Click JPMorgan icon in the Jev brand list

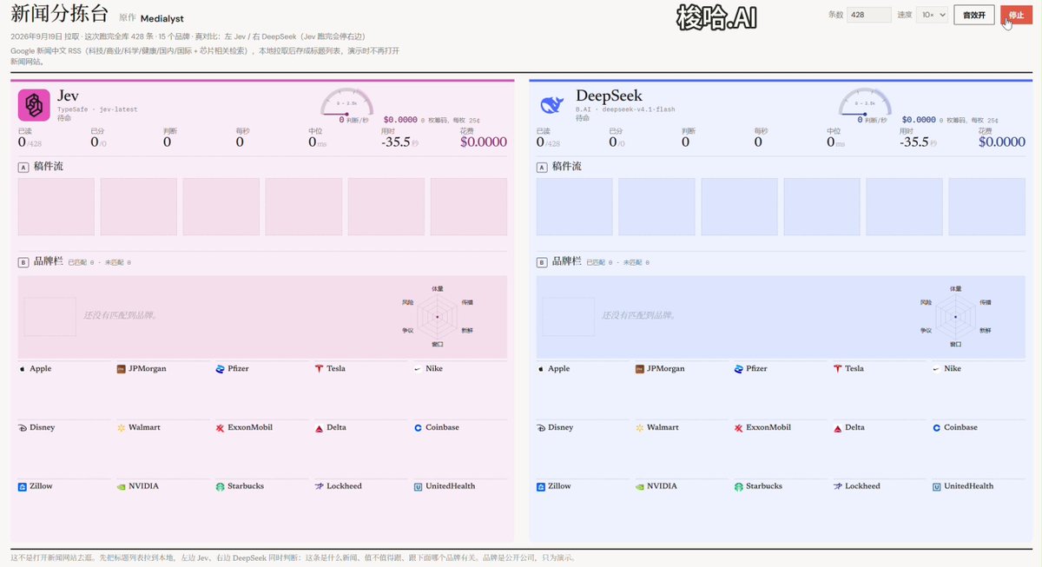122,369
